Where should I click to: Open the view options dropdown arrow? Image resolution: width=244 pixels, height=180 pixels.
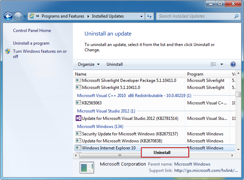222,64
